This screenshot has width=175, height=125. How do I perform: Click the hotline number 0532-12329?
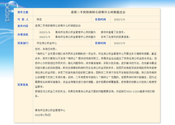133,92
